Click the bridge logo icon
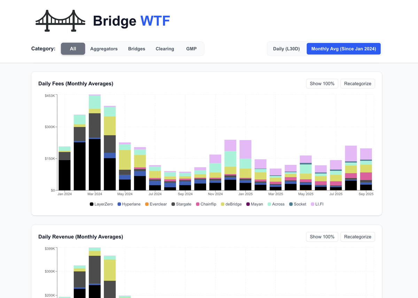The width and height of the screenshot is (418, 298). (60, 21)
